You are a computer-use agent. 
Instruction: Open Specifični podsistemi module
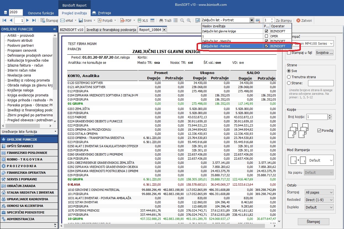click(x=29, y=212)
